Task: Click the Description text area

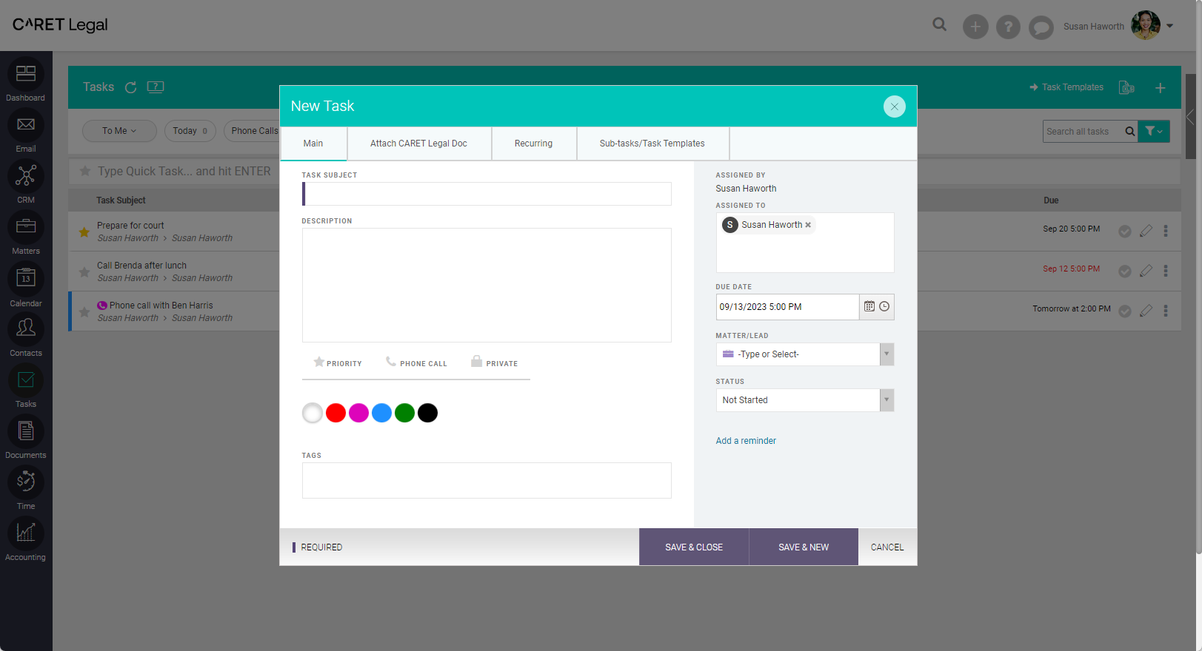Action: 487,285
